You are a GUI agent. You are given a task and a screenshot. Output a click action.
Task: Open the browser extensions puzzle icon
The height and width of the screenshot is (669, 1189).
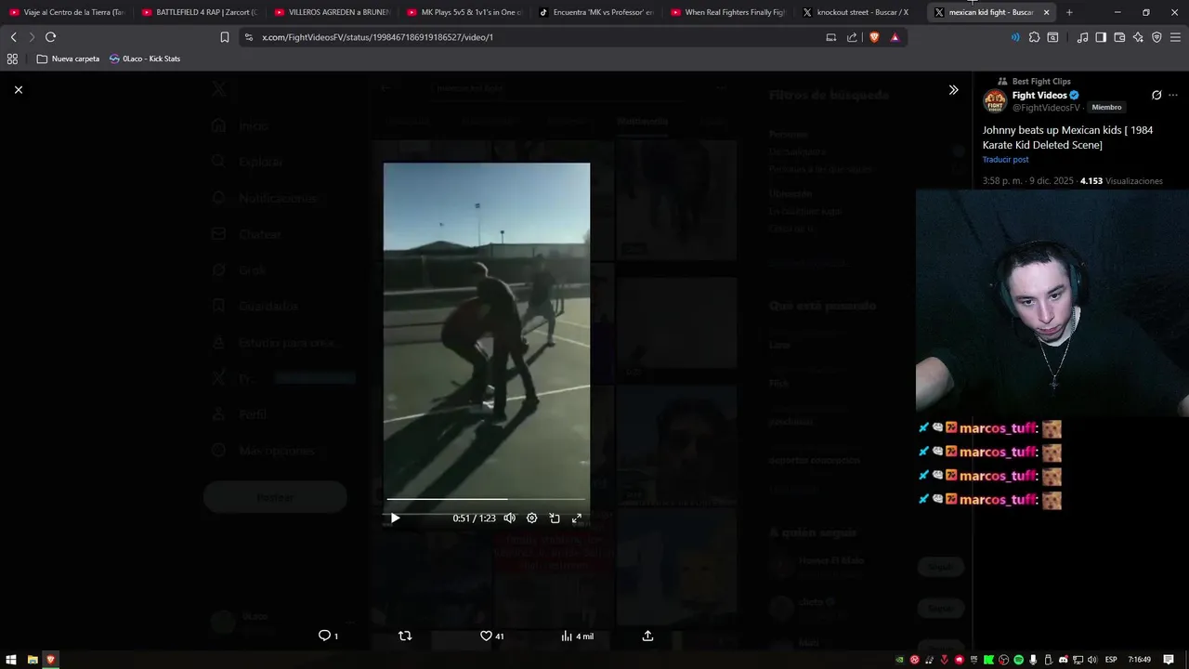1034,37
